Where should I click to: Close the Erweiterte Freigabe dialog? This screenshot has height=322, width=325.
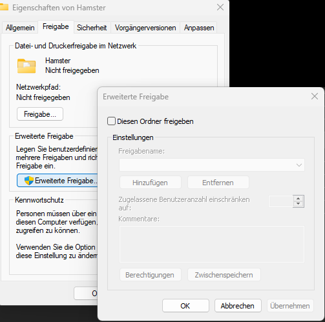click(x=315, y=96)
